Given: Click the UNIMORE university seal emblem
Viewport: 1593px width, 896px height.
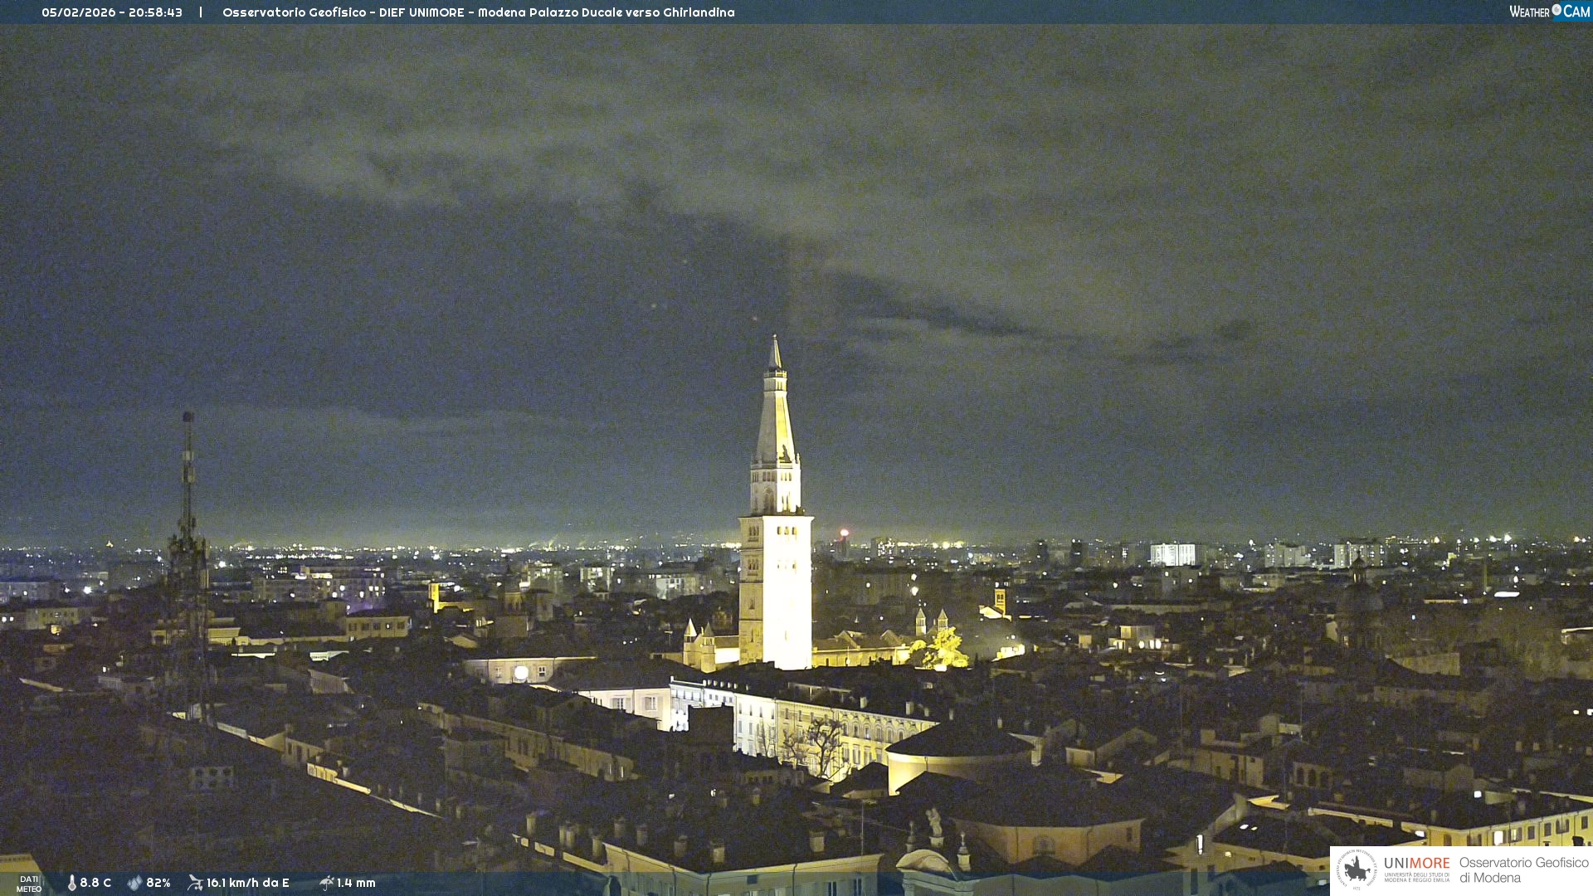Looking at the screenshot, I should [1357, 869].
